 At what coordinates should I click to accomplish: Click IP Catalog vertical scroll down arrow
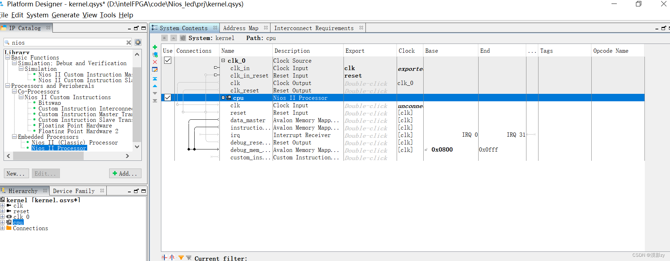click(x=137, y=147)
